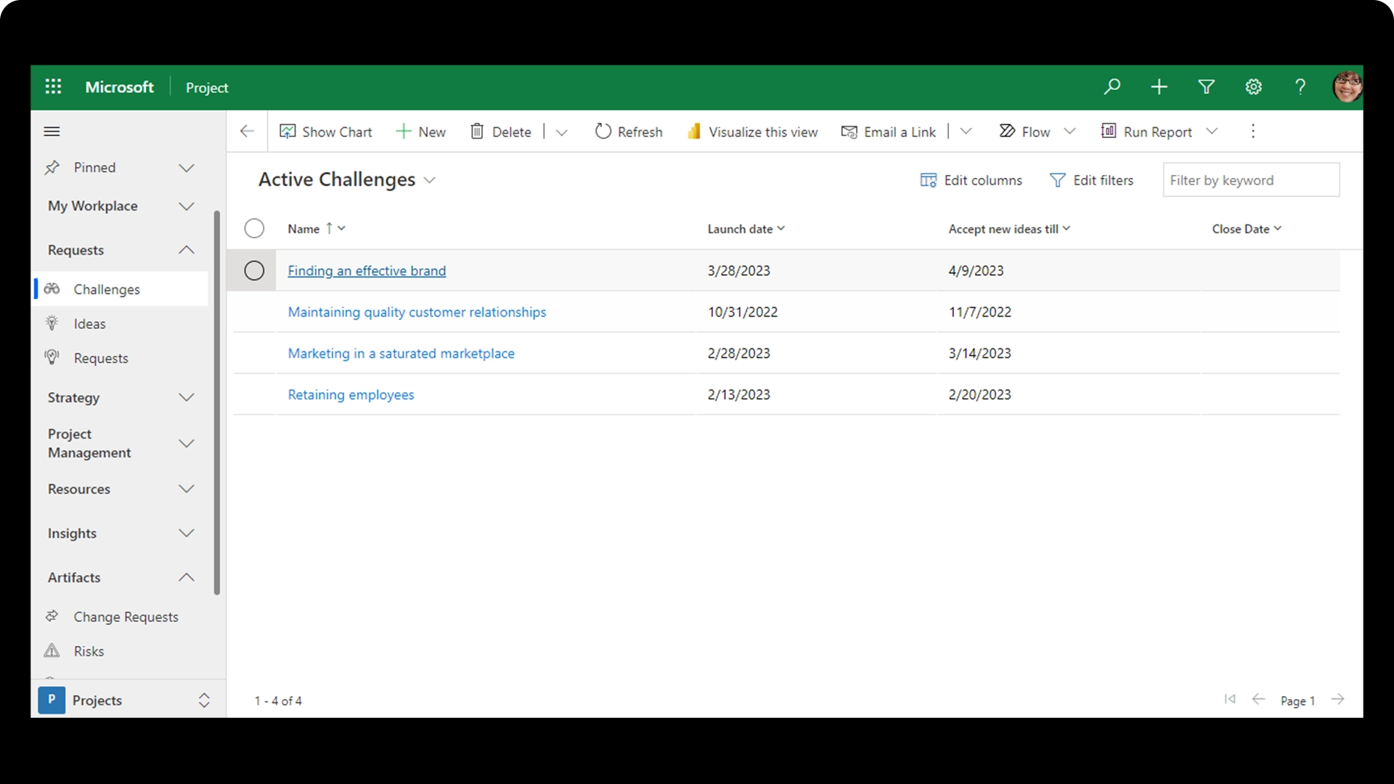Open the Retaining employees challenge link
This screenshot has height=784, width=1394.
click(x=351, y=394)
